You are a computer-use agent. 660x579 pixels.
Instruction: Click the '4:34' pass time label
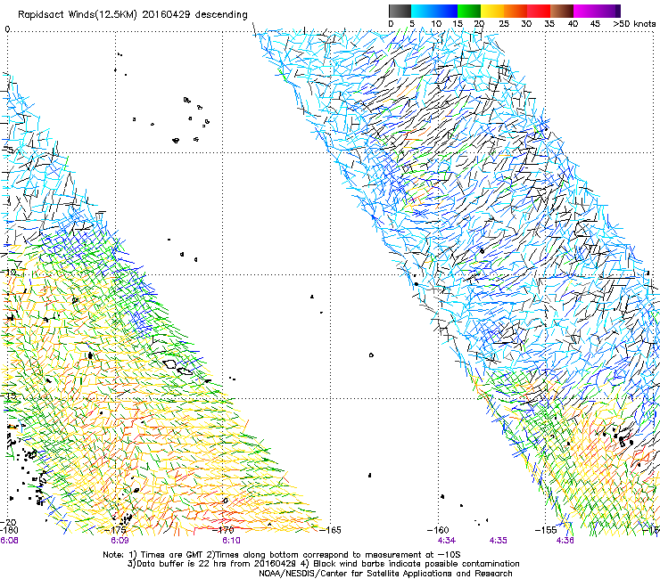447,541
